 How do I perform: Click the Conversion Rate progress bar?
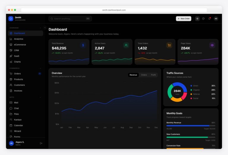pyautogui.click(x=191, y=148)
